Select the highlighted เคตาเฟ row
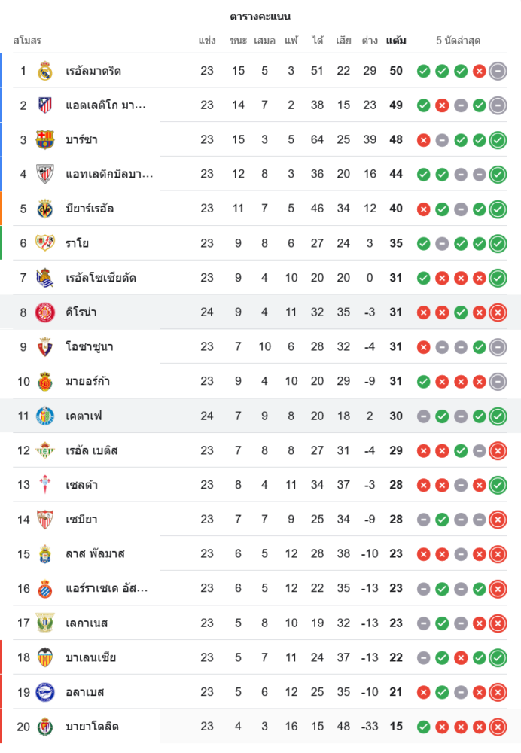This screenshot has height=753, width=521. click(226, 416)
